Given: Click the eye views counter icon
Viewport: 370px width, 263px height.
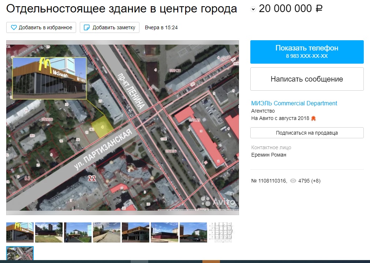Looking at the screenshot, I should [x=293, y=181].
